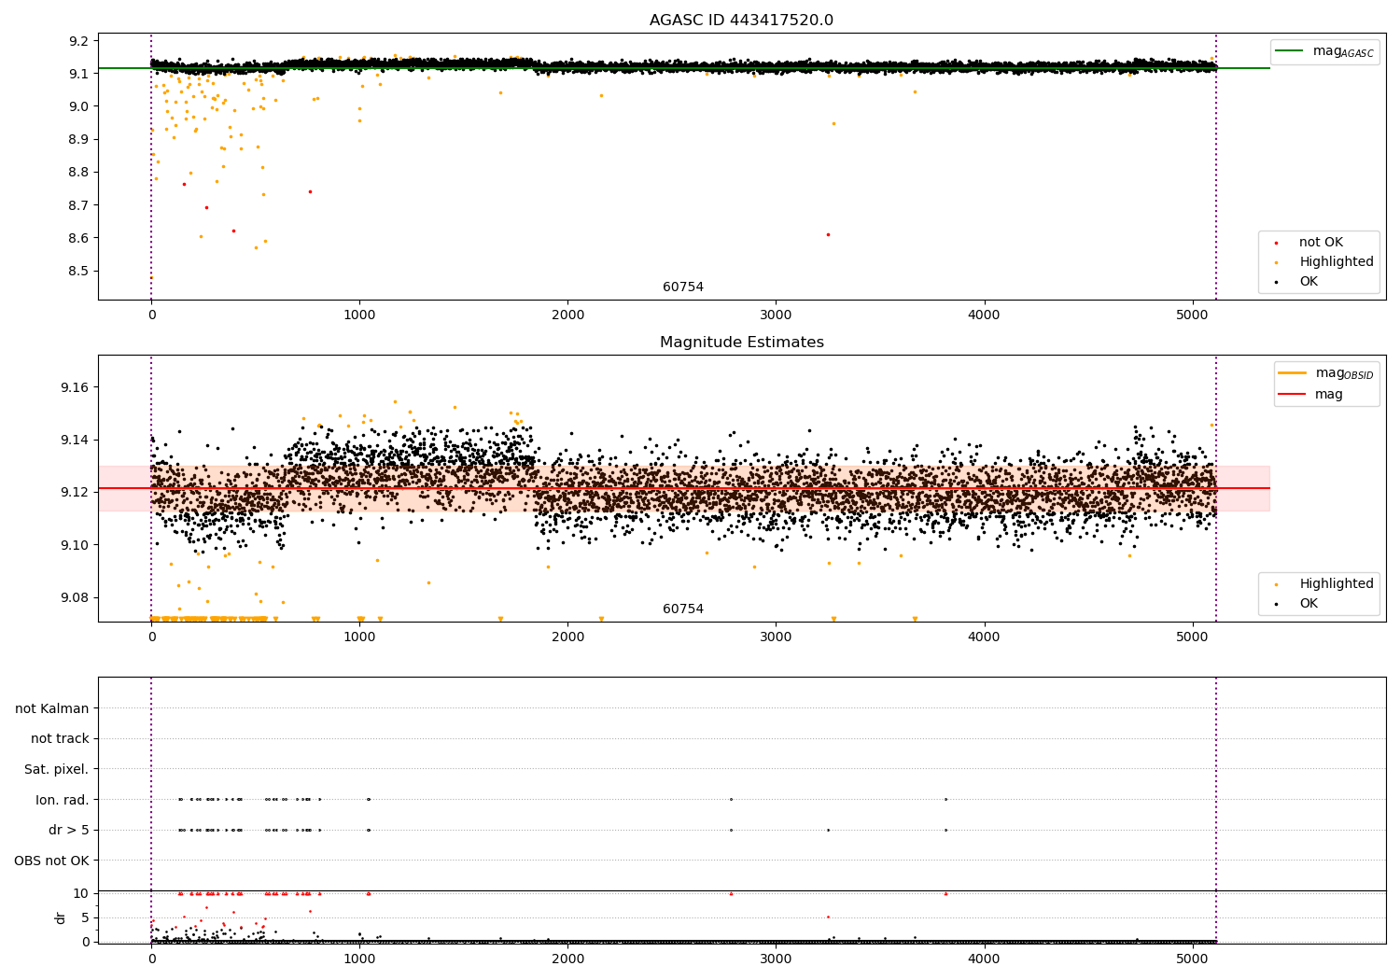Viewport: 1400px width, 980px height.
Task: Click the '8.5' y-axis tick of top plot
Action: (78, 272)
